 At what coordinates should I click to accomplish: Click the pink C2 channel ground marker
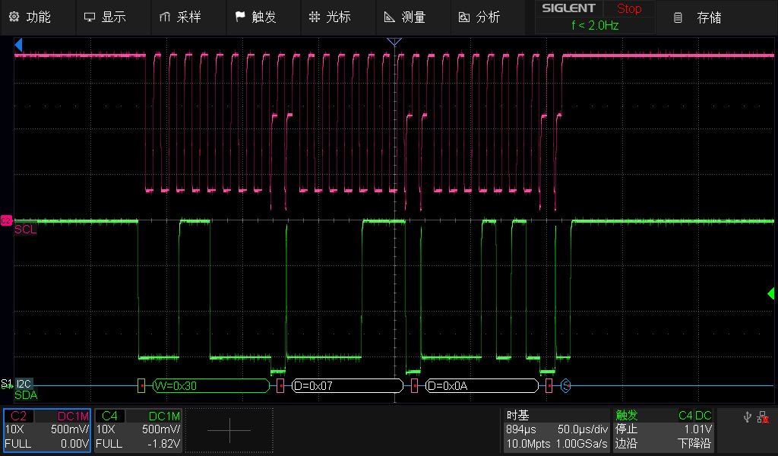point(6,221)
